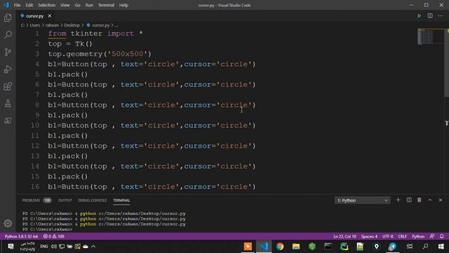Close the cursor.py editor tab
Viewport: 449px width, 253px height.
coord(50,16)
